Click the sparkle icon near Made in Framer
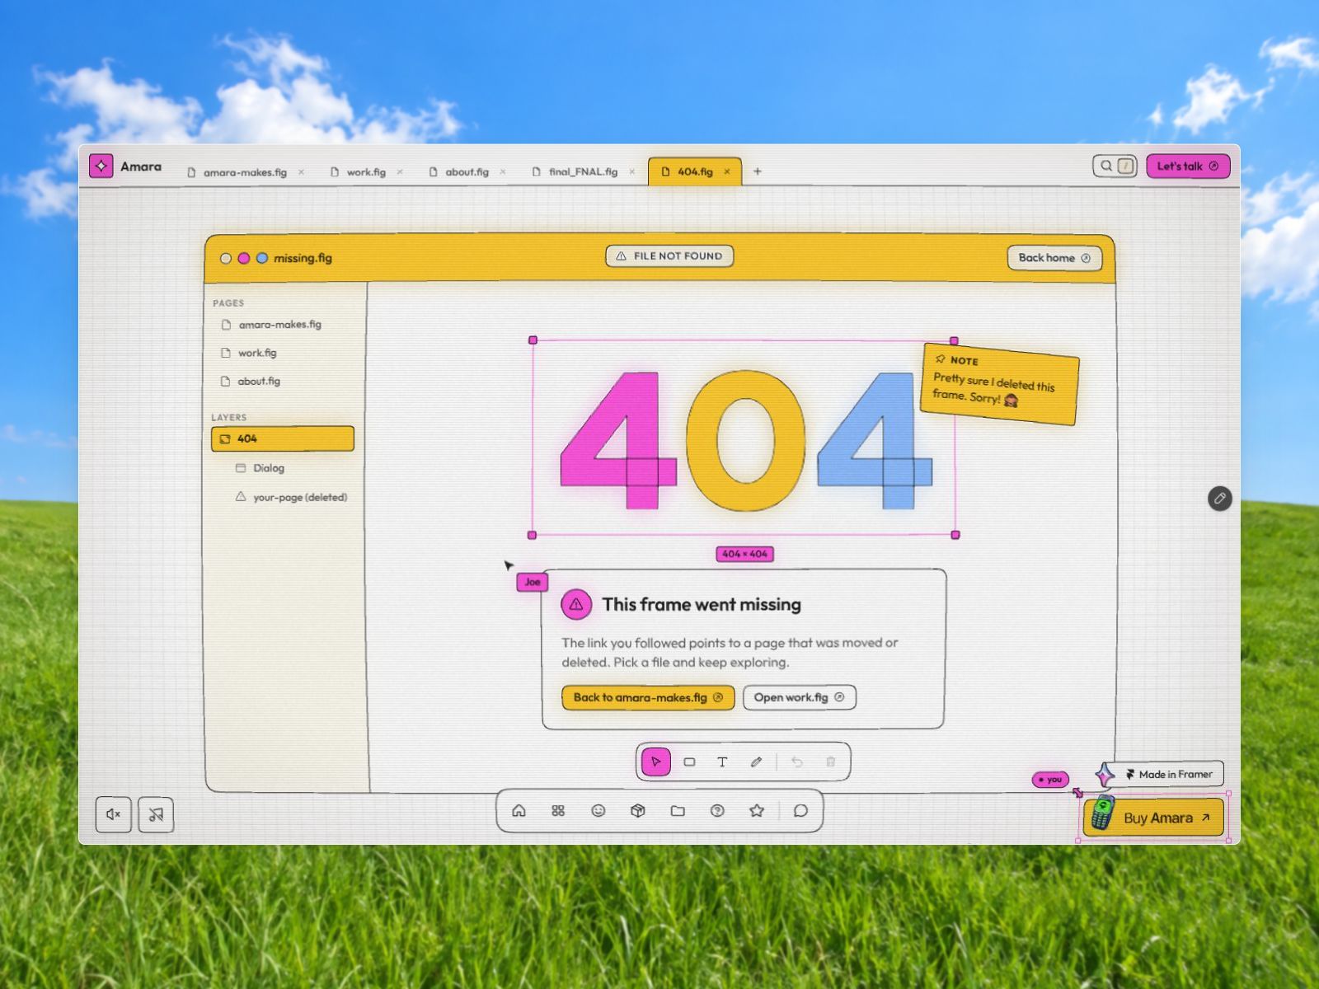This screenshot has width=1319, height=989. coord(1105,775)
